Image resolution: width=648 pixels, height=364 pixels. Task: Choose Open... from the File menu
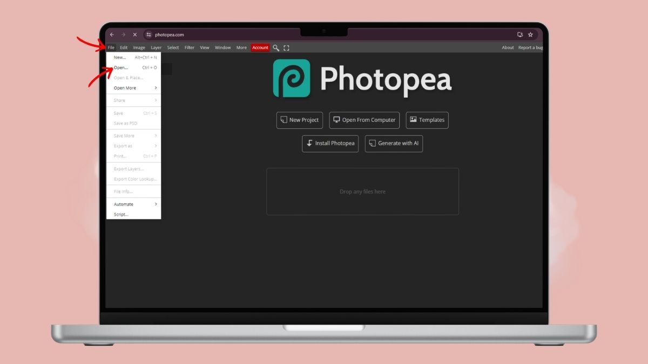[x=121, y=67]
